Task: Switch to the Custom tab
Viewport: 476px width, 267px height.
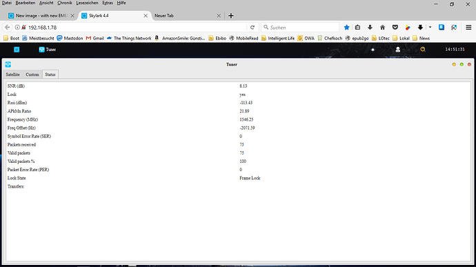Action: (32, 75)
